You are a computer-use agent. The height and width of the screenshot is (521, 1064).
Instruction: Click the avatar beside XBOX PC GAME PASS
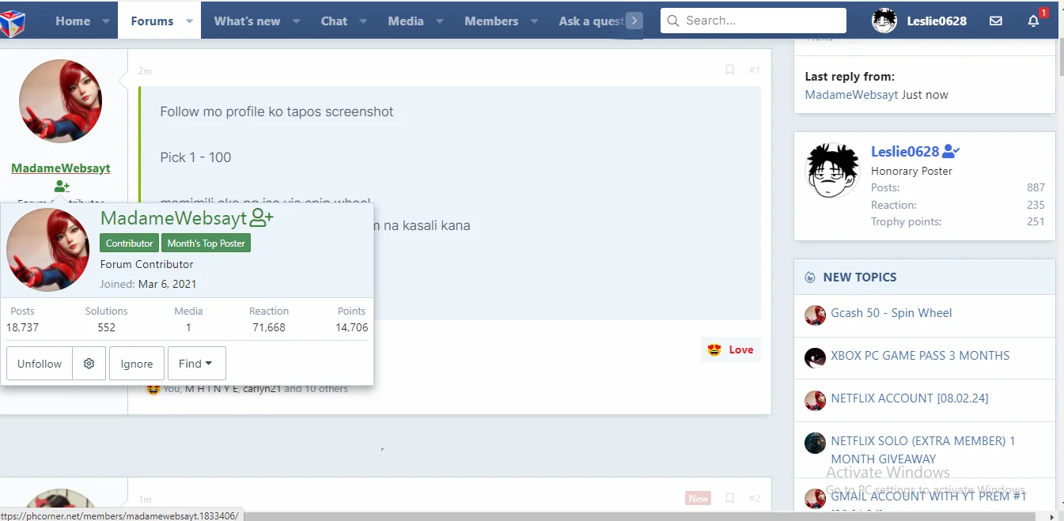(x=815, y=358)
